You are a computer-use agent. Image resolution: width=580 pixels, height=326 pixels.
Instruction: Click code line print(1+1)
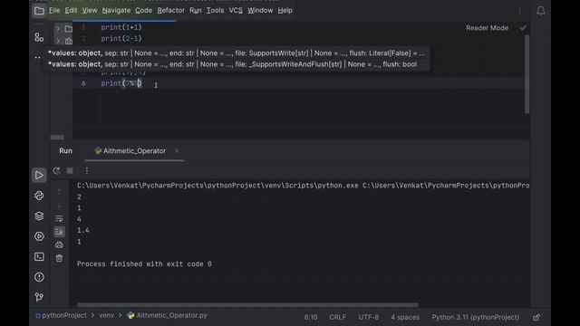(121, 27)
